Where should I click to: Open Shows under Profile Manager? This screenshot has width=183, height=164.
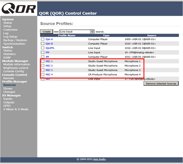(8, 88)
